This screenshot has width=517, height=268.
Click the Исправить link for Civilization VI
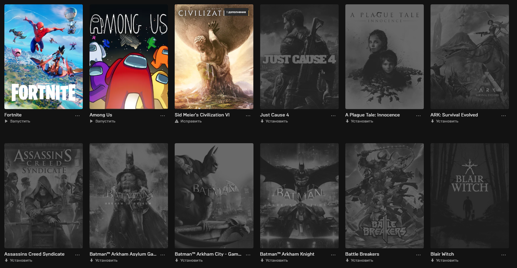click(x=191, y=121)
